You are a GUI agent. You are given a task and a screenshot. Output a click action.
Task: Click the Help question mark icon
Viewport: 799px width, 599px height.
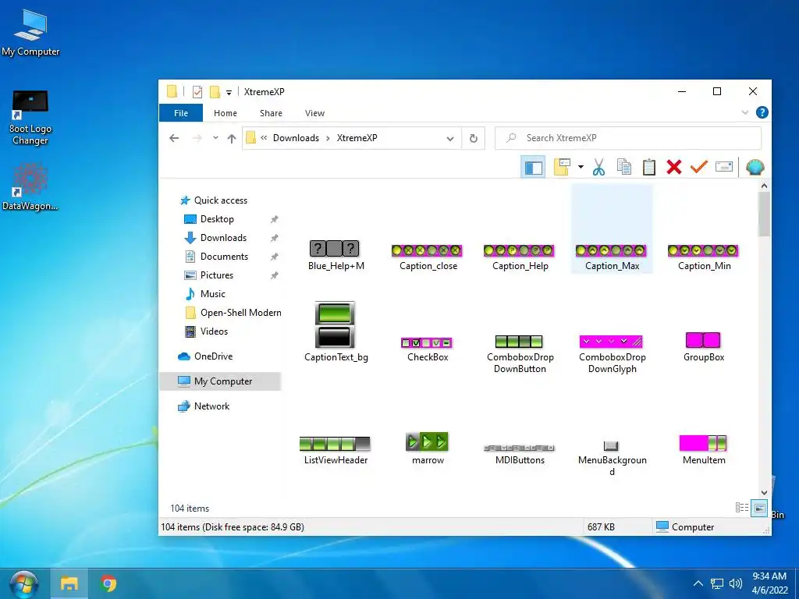click(x=762, y=112)
